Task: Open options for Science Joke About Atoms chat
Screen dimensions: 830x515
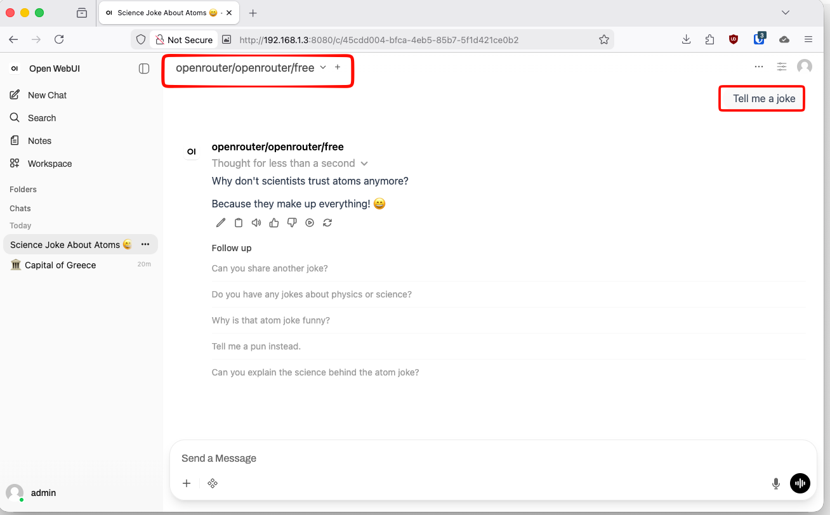Action: coord(145,244)
